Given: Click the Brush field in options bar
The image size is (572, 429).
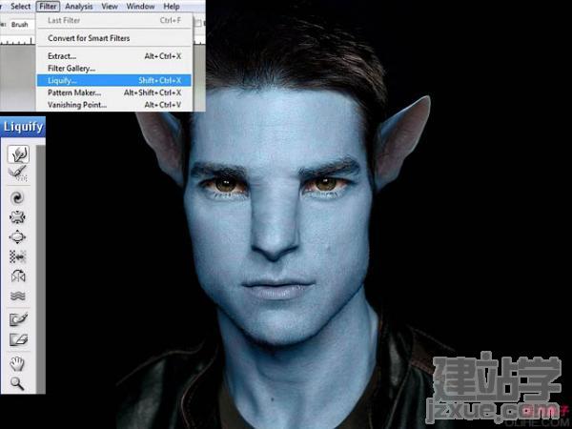Looking at the screenshot, I should (21, 25).
